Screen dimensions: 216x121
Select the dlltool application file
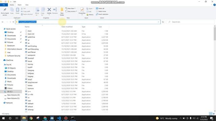[30, 107]
